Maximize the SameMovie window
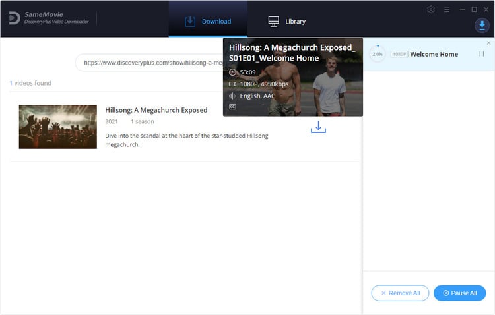 click(474, 9)
